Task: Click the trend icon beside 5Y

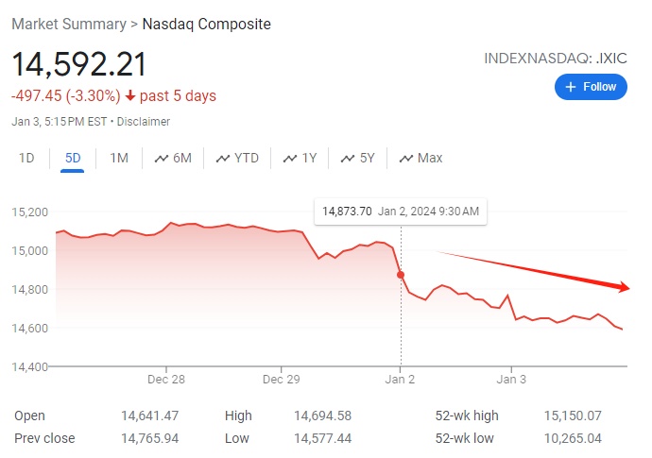Action: (349, 158)
